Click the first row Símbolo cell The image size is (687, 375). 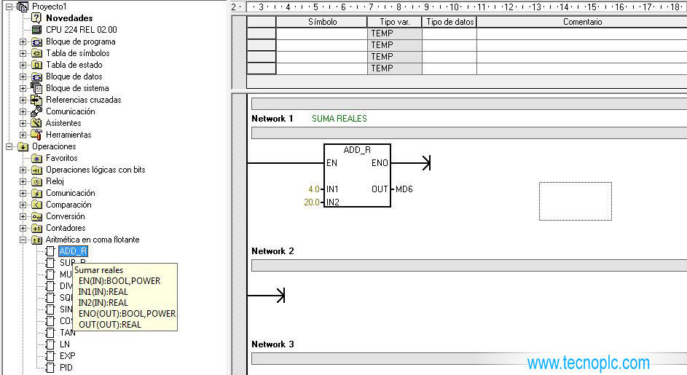(x=322, y=33)
